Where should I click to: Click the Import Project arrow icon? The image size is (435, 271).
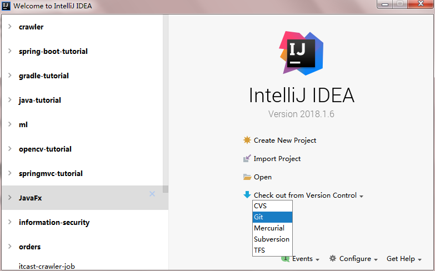click(247, 158)
